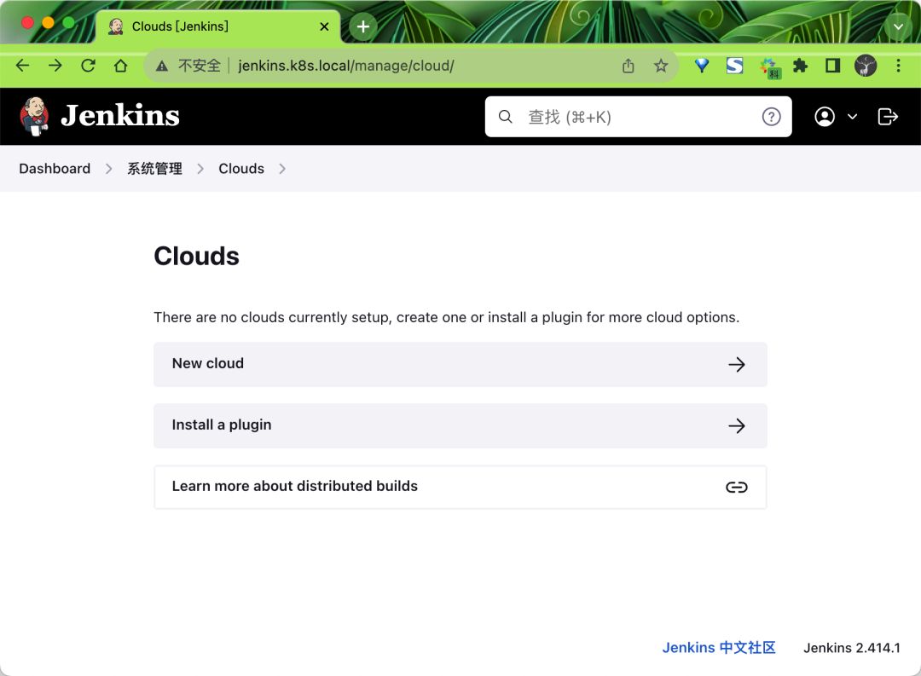Go to Dashboard breadcrumb
This screenshot has height=676, width=921.
[55, 169]
